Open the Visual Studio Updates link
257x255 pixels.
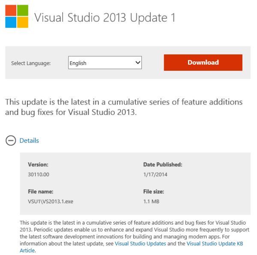tap(140, 243)
